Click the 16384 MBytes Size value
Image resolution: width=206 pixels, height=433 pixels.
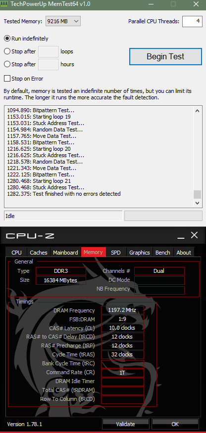61,280
